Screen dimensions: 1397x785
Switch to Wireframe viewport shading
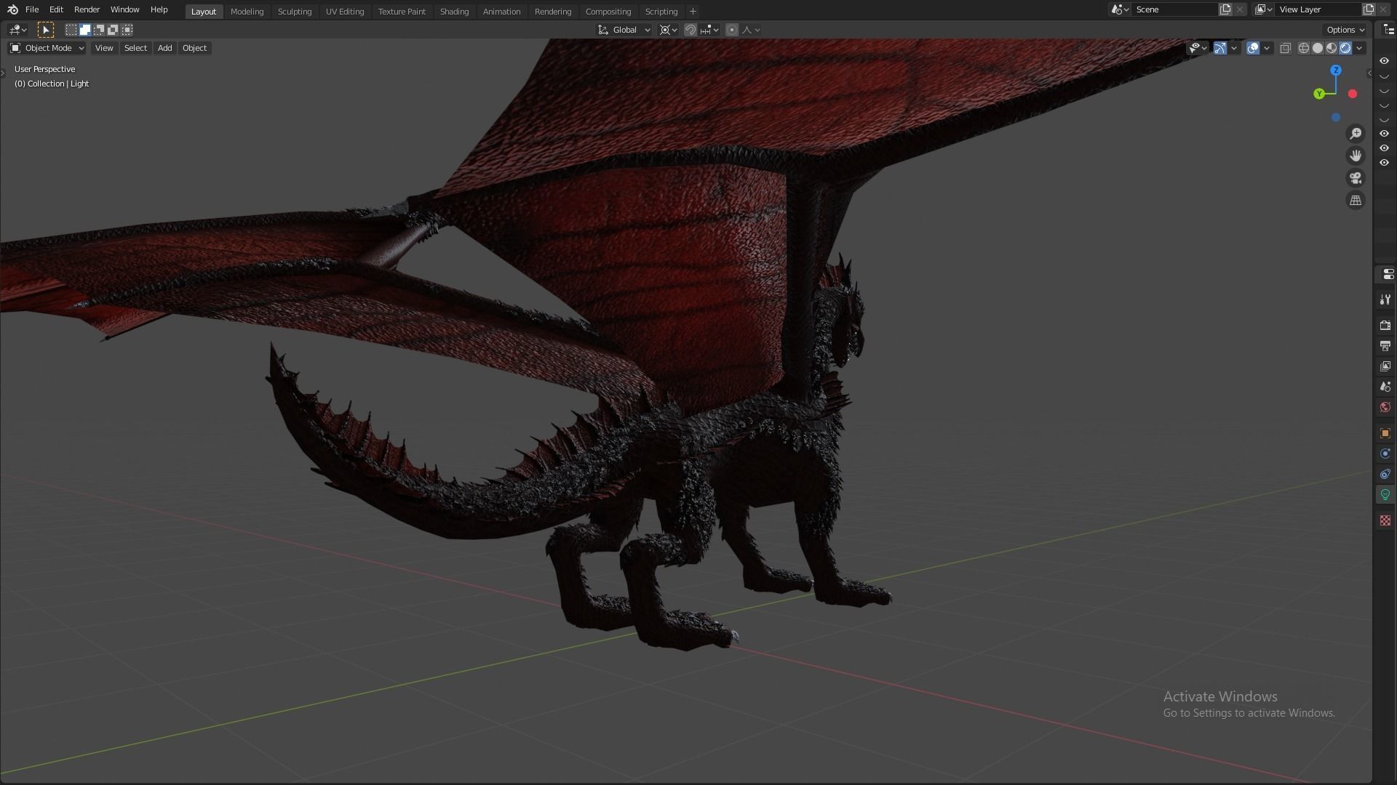[1304, 48]
